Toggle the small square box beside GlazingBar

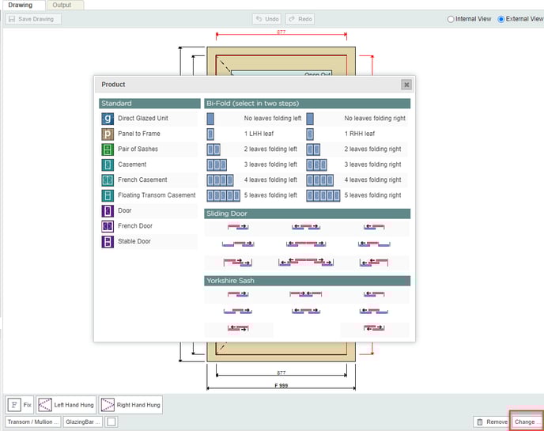111,422
